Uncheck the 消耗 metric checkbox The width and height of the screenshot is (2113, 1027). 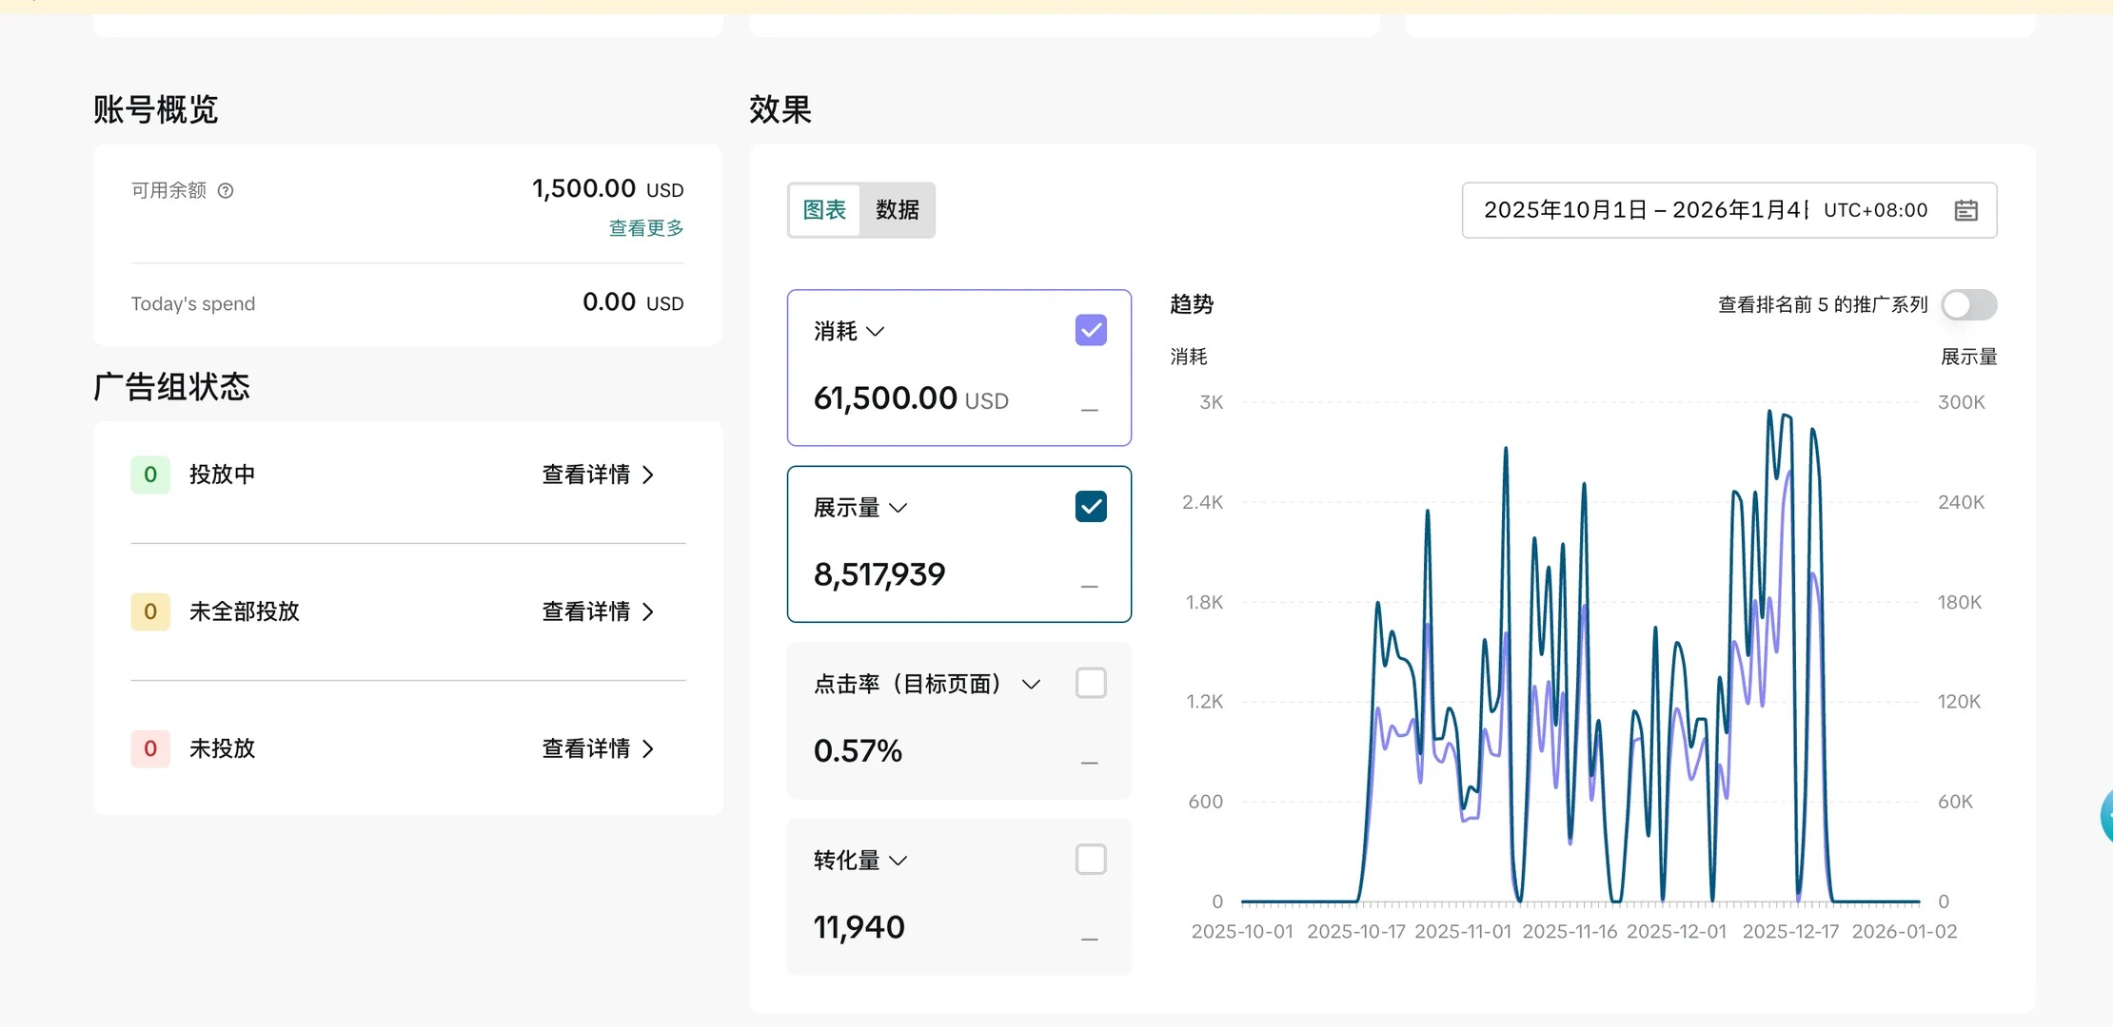point(1091,330)
